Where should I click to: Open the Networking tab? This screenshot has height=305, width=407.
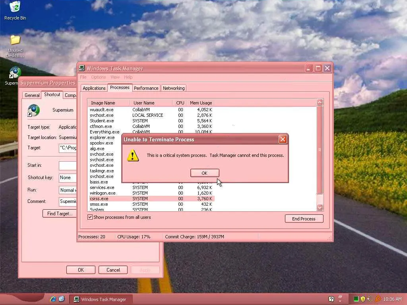(174, 88)
